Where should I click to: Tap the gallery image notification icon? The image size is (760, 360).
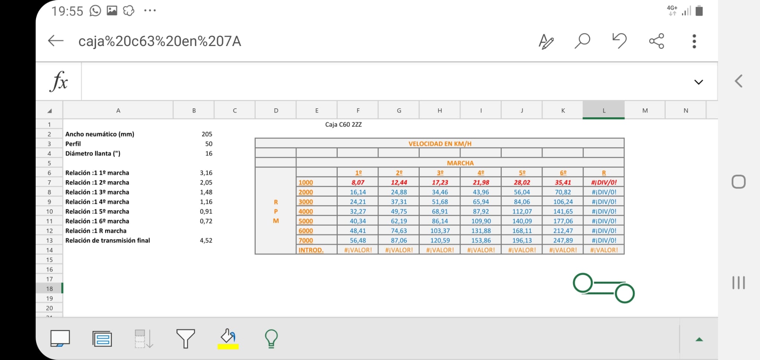click(x=112, y=10)
